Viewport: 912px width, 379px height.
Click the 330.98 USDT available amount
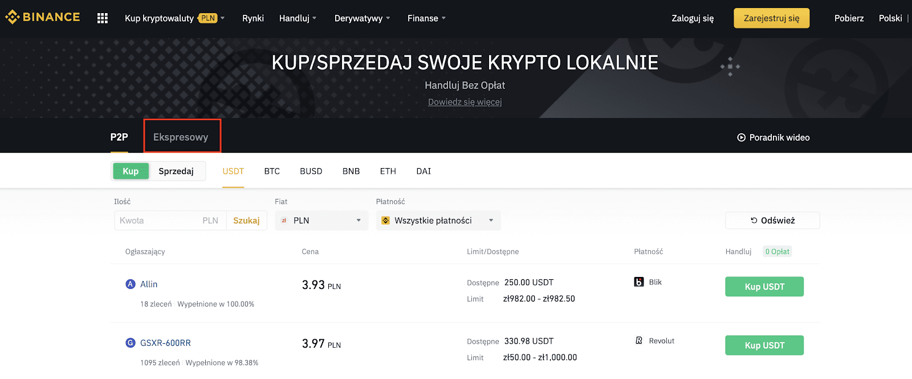pyautogui.click(x=529, y=341)
